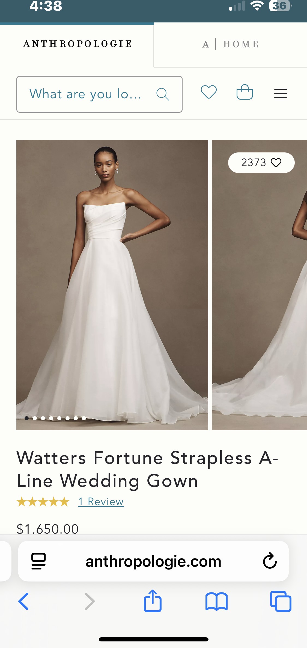Viewport: 307px width, 648px height.
Task: Open the main wedding gown product image
Action: (x=112, y=285)
